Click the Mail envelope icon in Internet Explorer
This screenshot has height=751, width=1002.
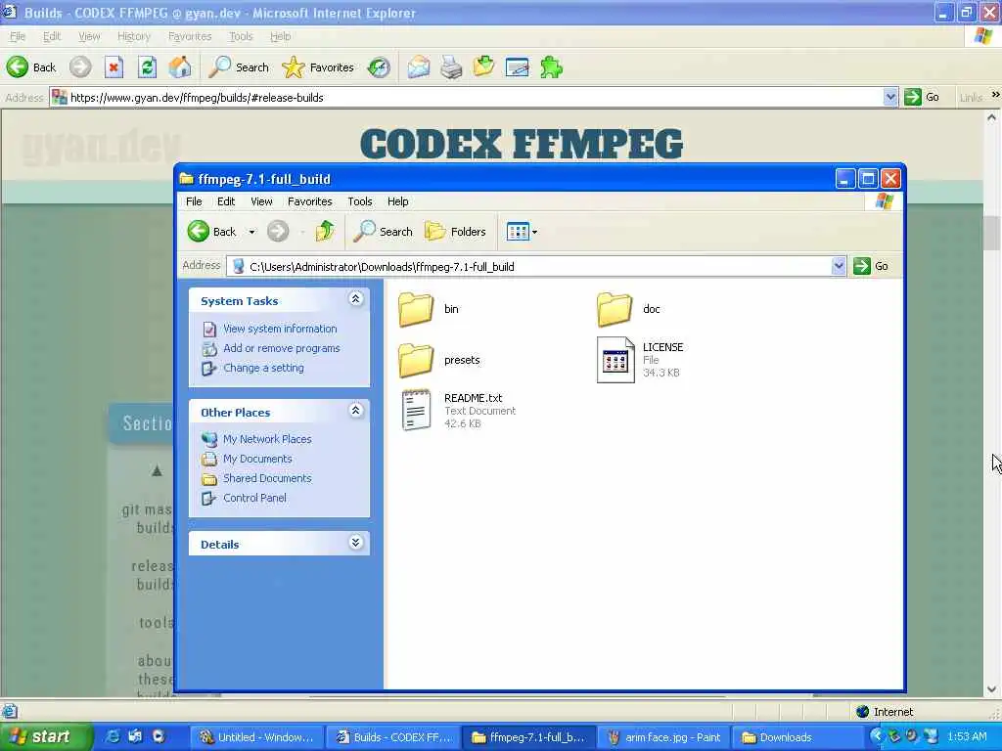click(x=419, y=67)
